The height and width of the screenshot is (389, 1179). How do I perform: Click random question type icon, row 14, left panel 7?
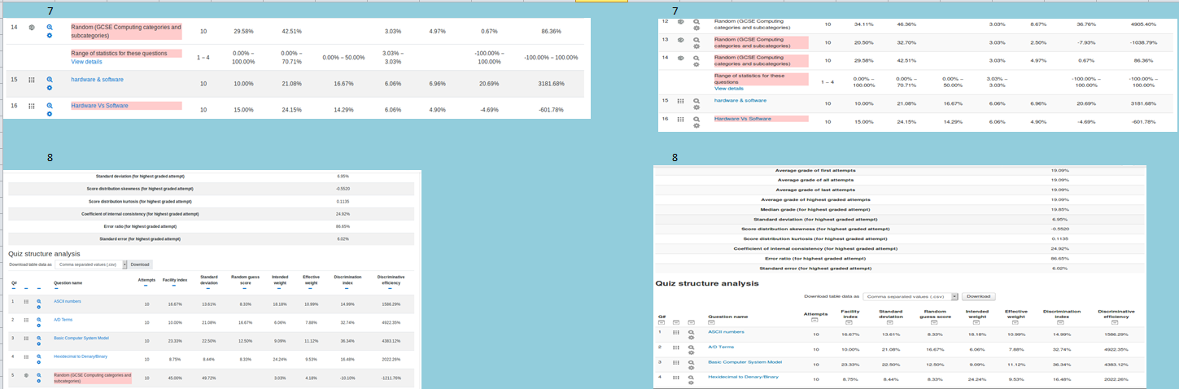32,27
